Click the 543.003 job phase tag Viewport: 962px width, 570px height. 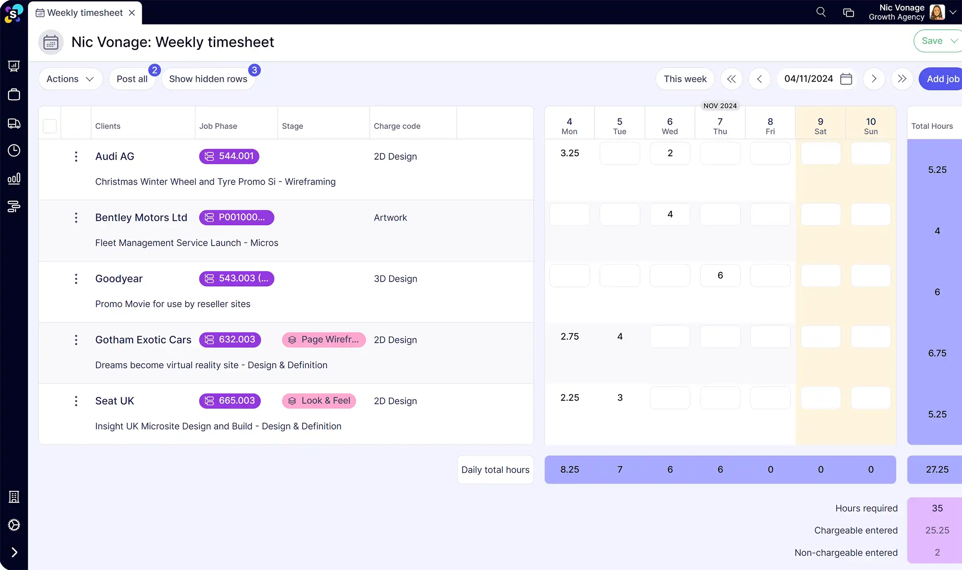(x=237, y=278)
